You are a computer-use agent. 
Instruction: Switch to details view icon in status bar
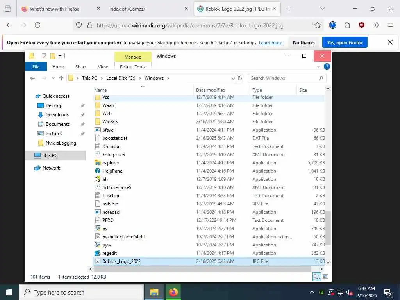pyautogui.click(x=317, y=277)
